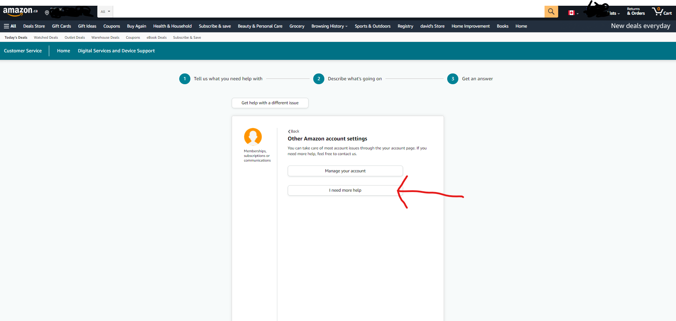The height and width of the screenshot is (321, 676).
Task: Click the Manage your account button
Action: (x=345, y=171)
